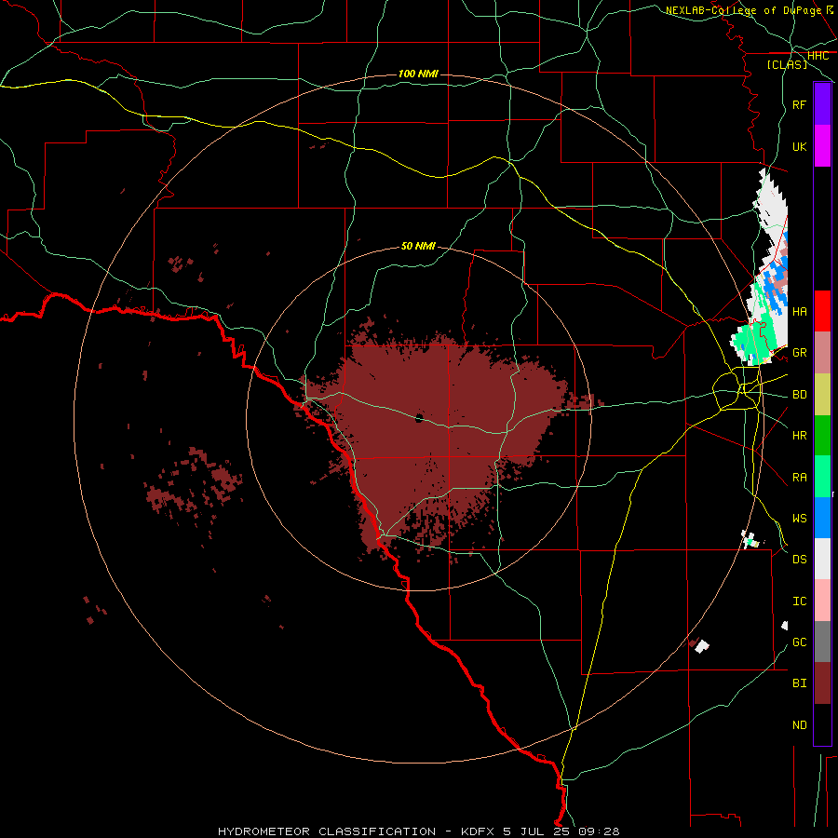Click the 50 NMI range ring label
The image size is (838, 838).
click(x=418, y=246)
